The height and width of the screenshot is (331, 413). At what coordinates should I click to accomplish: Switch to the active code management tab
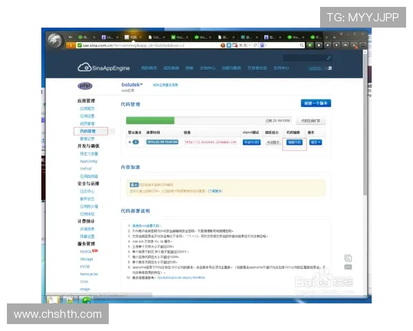(133, 37)
